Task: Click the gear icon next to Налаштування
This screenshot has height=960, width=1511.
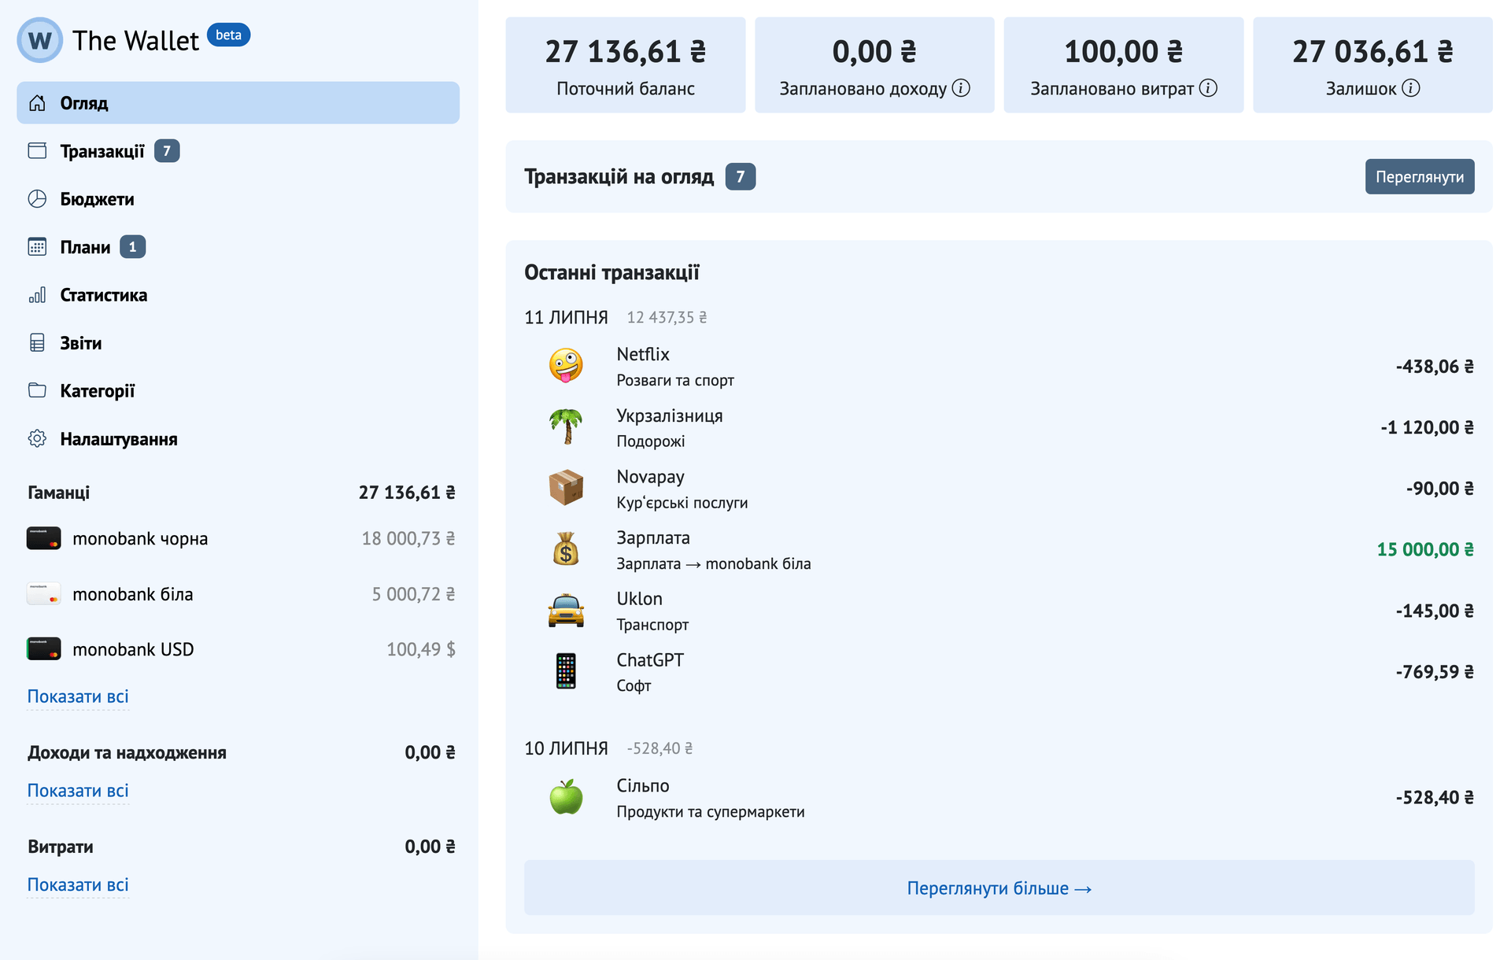Action: click(x=37, y=439)
